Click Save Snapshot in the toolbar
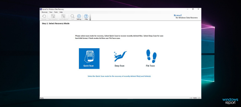The image size is (241, 107). [53, 17]
